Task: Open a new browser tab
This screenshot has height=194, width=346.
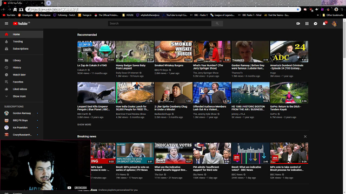Action: [x=49, y=3]
